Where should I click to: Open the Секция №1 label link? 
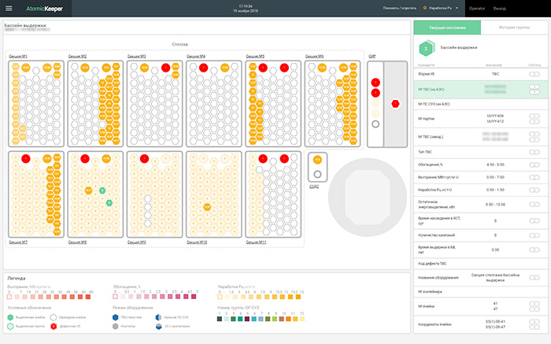click(19, 57)
